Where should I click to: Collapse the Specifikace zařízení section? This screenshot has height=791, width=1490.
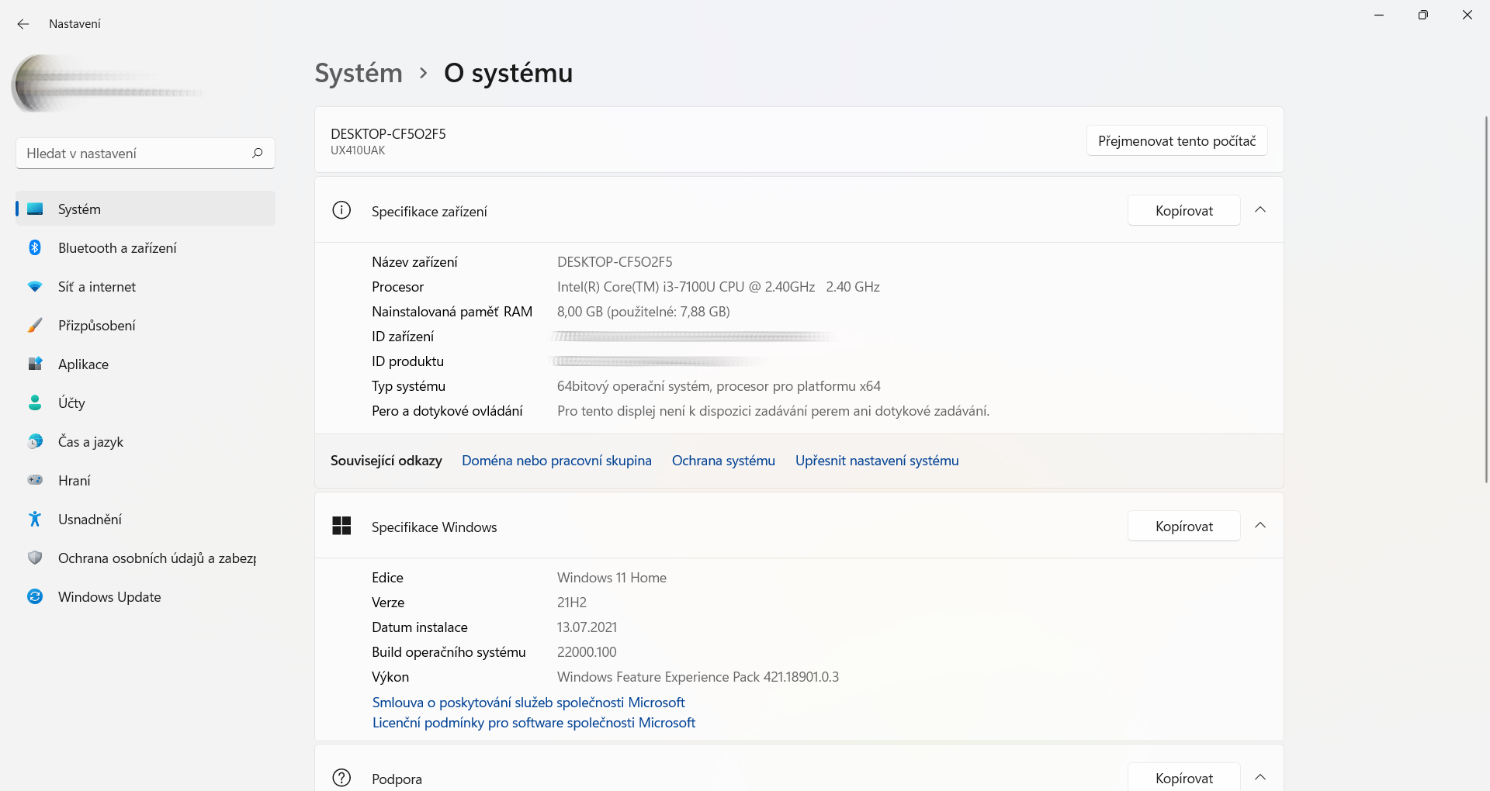point(1260,210)
